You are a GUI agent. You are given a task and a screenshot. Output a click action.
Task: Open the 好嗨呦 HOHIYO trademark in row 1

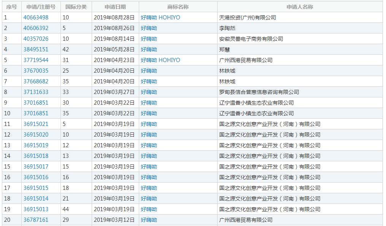[159, 17]
